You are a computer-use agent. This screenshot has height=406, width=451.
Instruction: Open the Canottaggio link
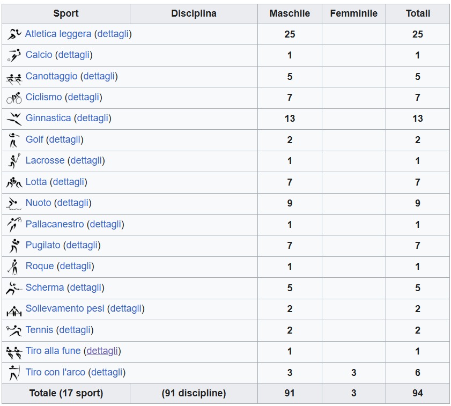pos(51,76)
